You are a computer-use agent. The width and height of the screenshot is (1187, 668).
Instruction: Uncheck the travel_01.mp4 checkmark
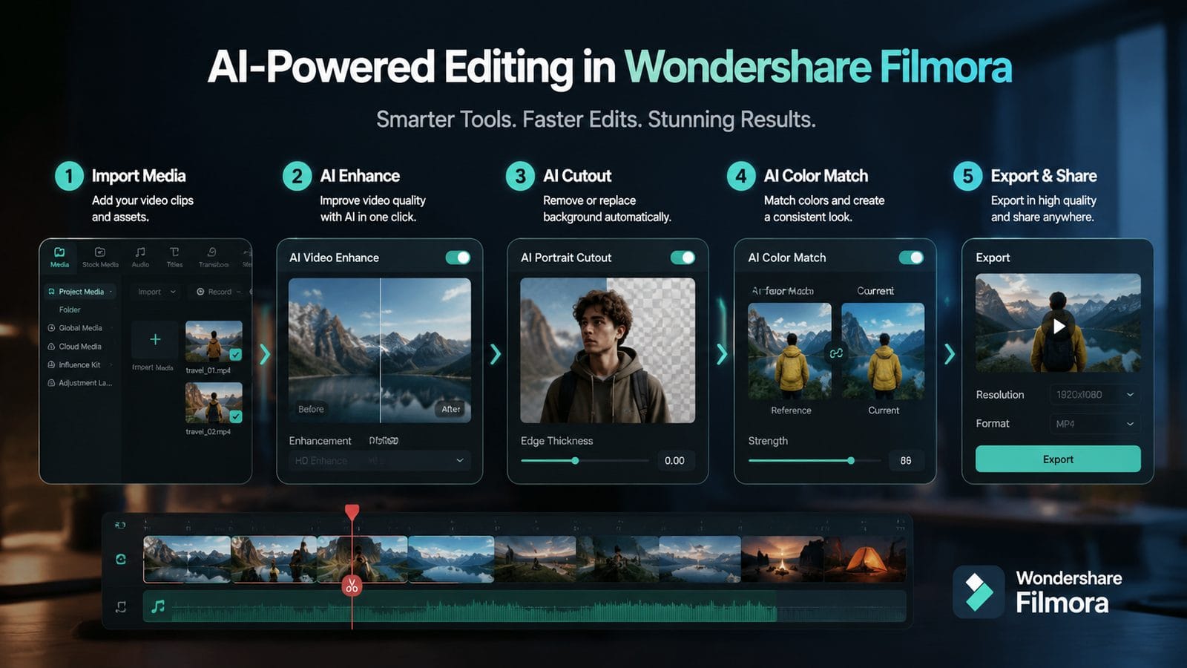235,354
